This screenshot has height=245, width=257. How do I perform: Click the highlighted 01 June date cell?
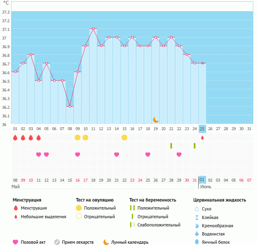point(202,180)
